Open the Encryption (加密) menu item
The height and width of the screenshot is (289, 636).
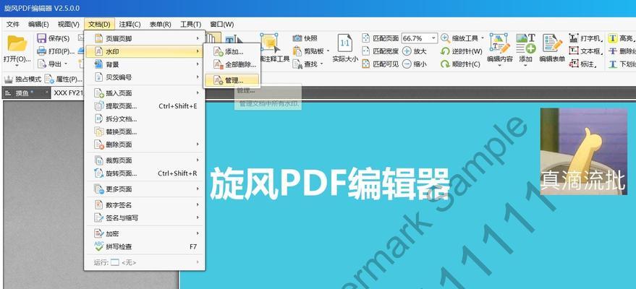[145, 234]
